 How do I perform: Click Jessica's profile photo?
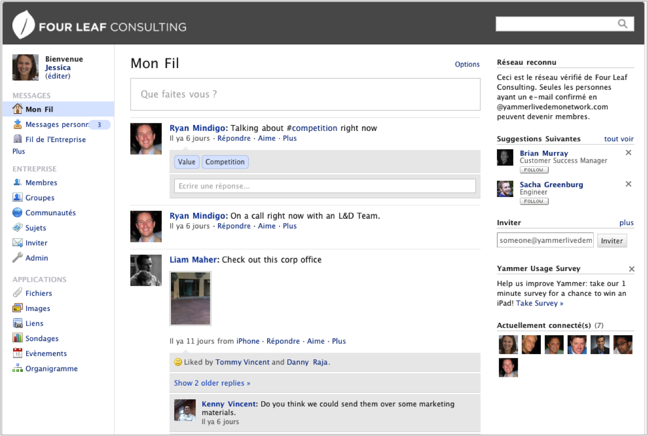pyautogui.click(x=25, y=67)
